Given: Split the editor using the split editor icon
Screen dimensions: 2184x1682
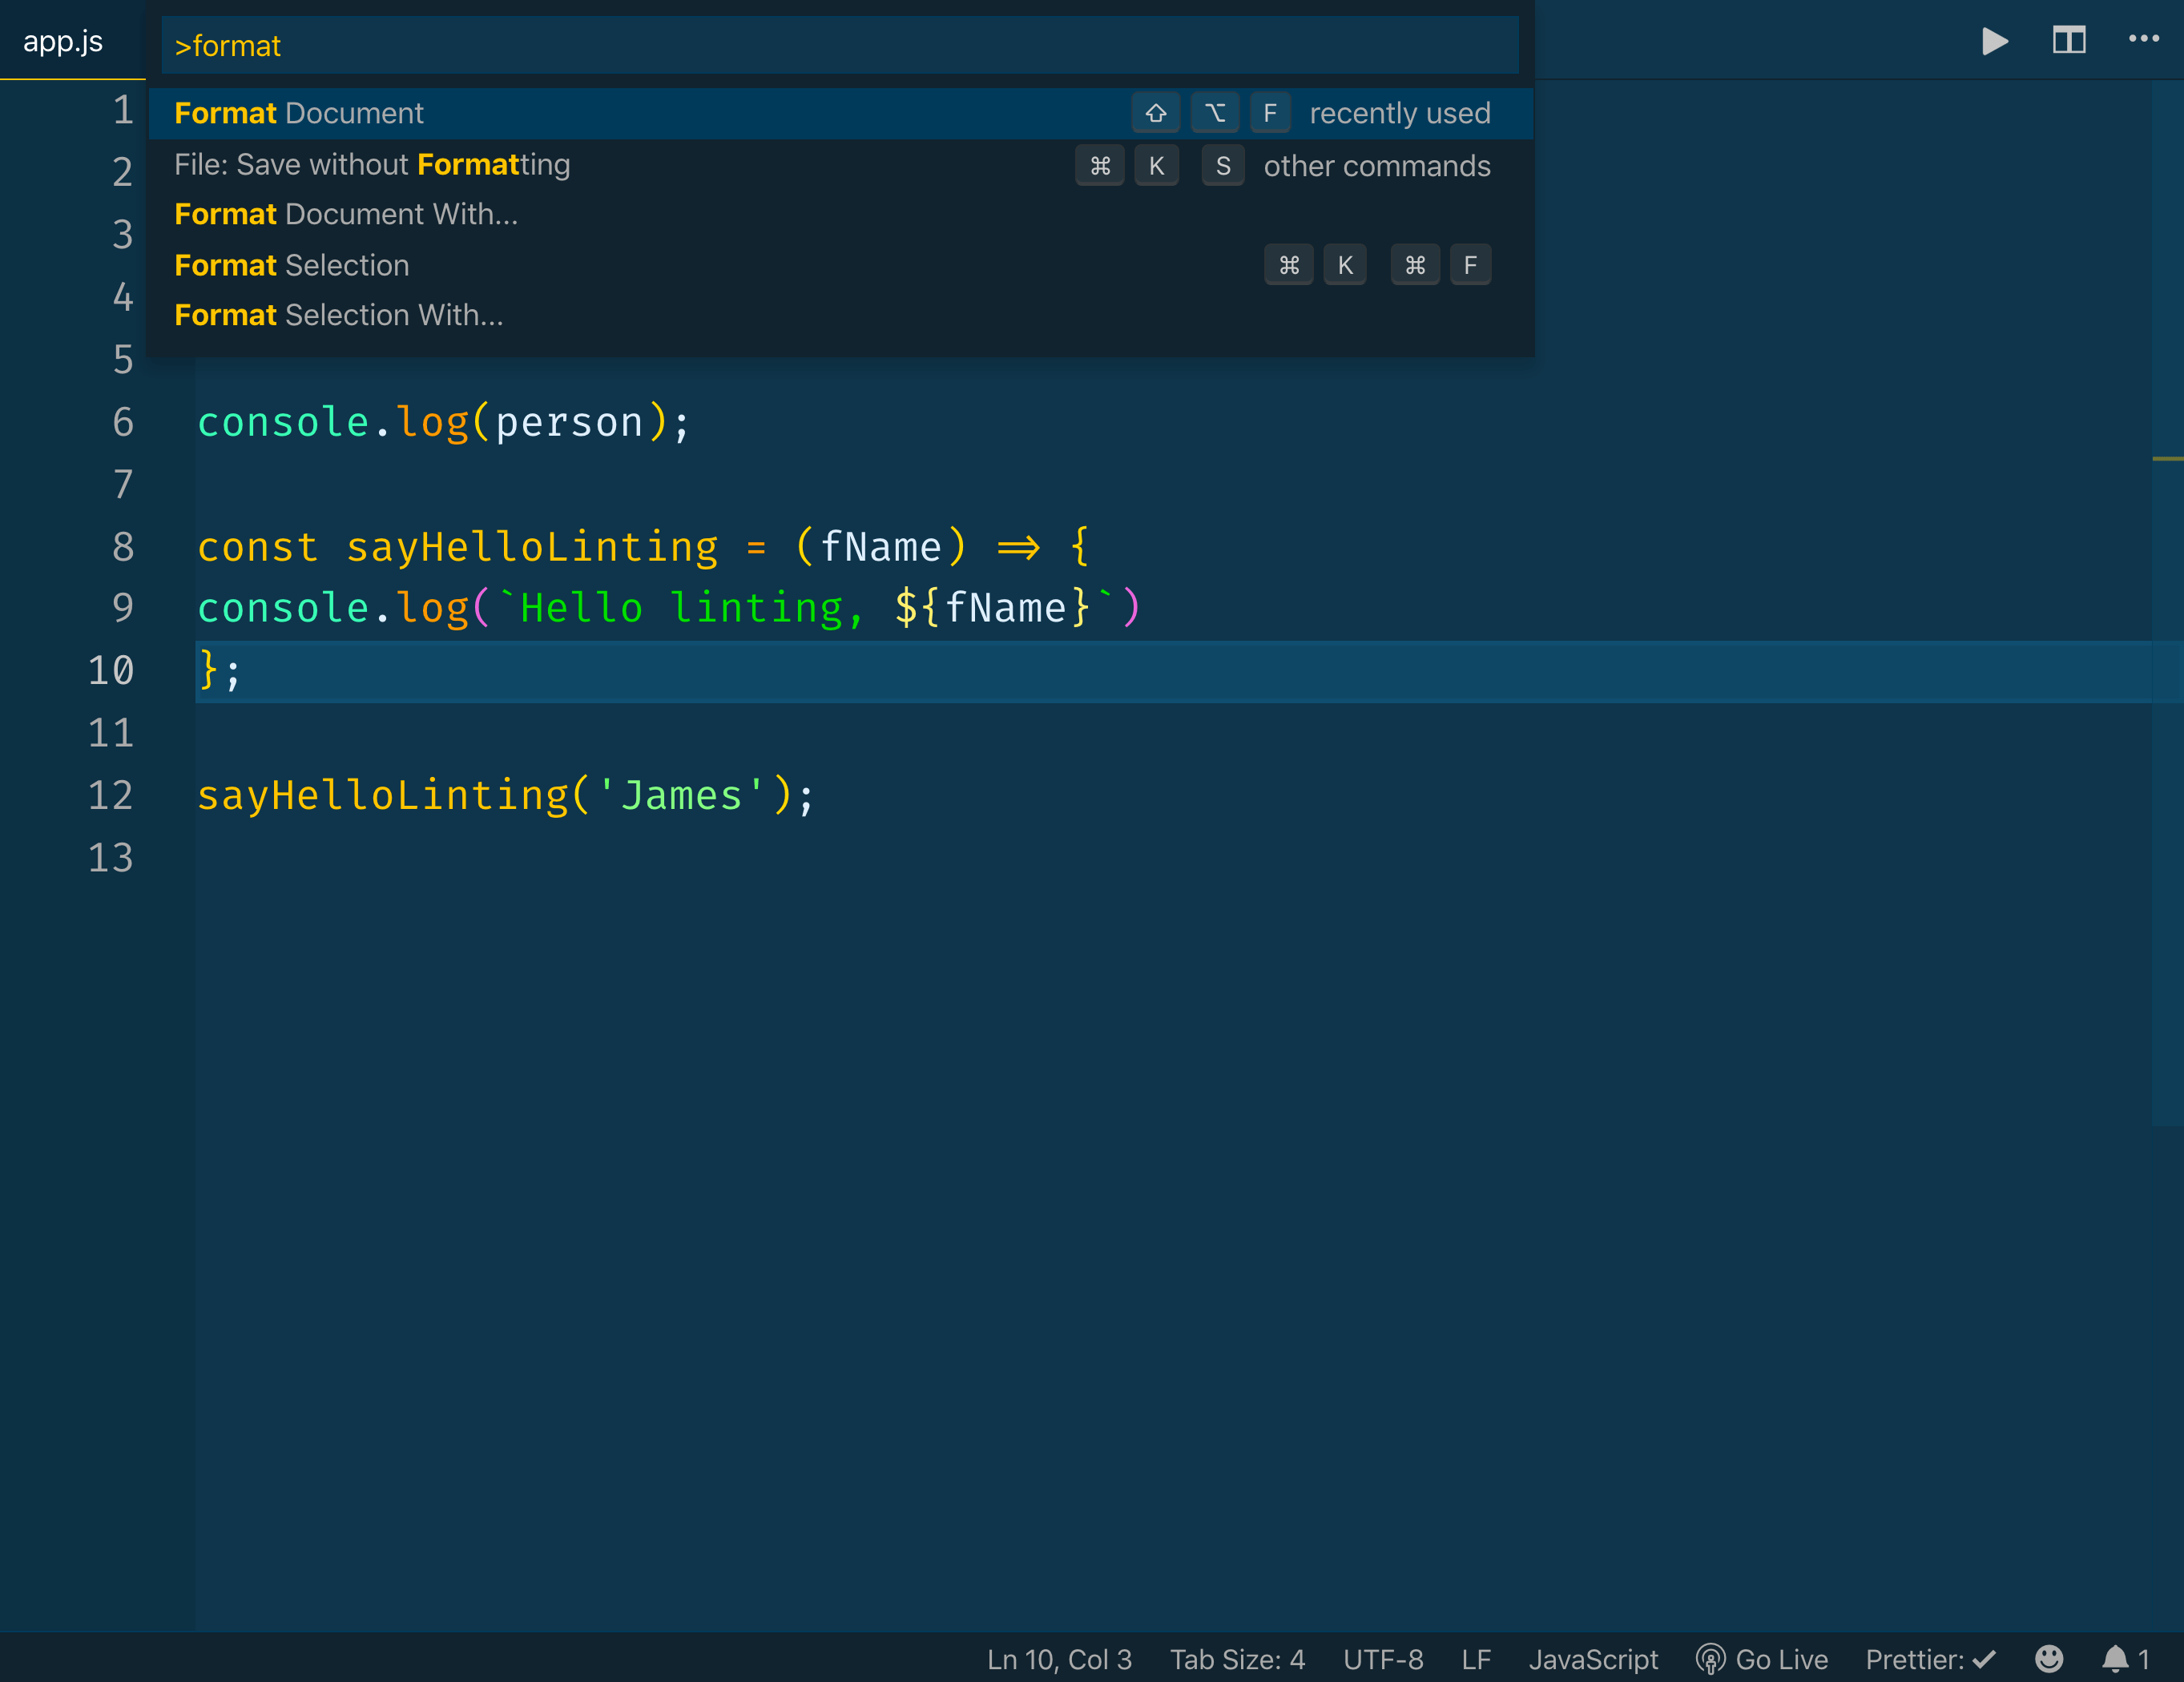Looking at the screenshot, I should (2068, 41).
